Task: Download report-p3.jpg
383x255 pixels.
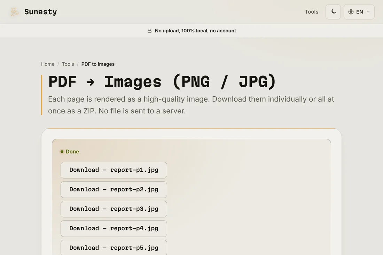Action: [x=114, y=209]
